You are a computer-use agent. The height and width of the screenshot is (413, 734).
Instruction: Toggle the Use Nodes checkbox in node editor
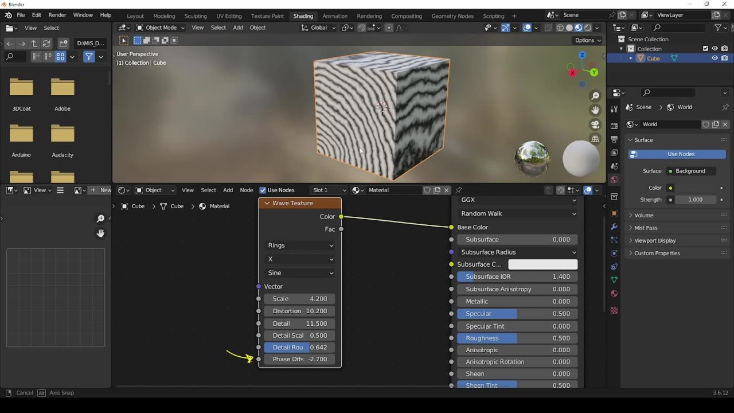263,190
